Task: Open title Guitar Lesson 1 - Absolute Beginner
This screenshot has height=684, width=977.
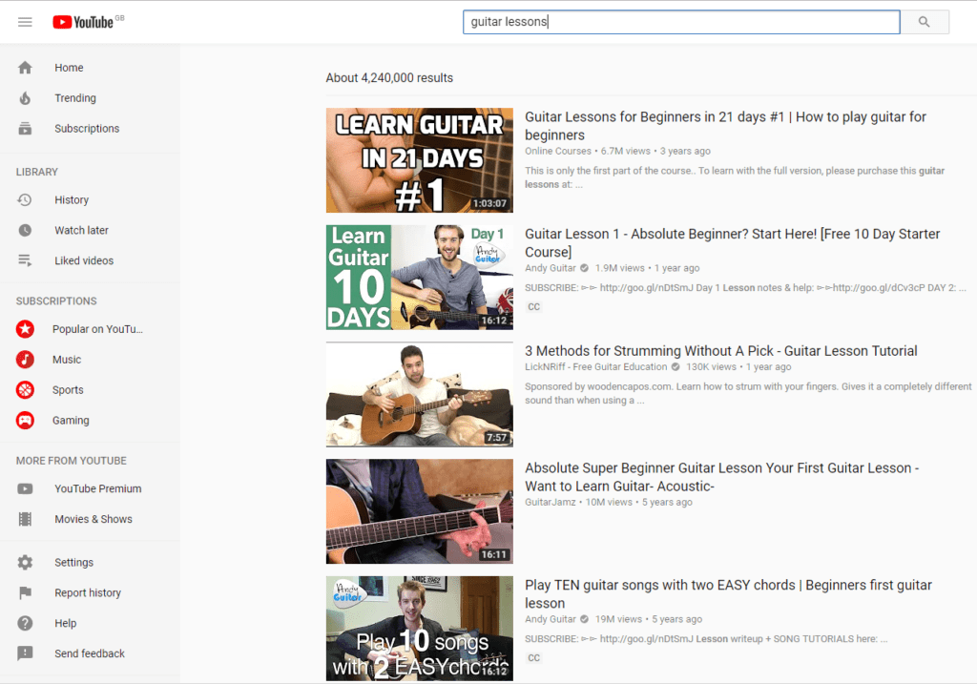Action: click(x=732, y=243)
